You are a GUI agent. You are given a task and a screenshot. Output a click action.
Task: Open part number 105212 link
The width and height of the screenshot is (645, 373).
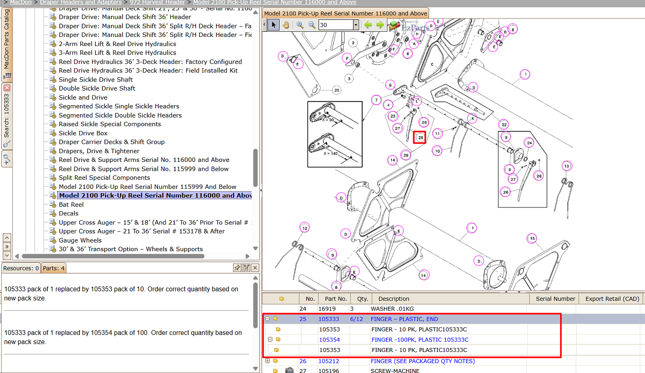(x=329, y=361)
